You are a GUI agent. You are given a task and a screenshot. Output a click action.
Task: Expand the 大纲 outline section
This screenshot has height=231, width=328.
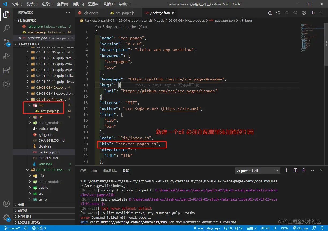coord(21,205)
